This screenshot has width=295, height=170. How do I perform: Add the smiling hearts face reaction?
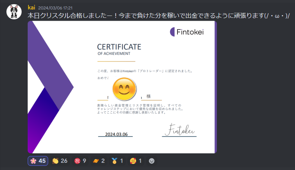[136, 161]
